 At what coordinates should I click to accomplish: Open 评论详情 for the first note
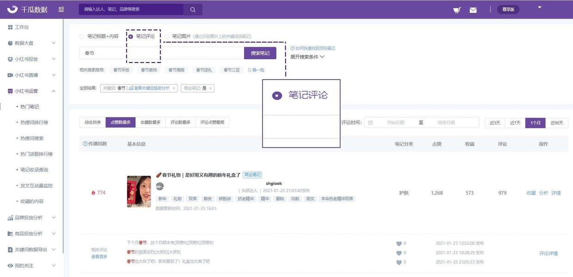[548, 252]
